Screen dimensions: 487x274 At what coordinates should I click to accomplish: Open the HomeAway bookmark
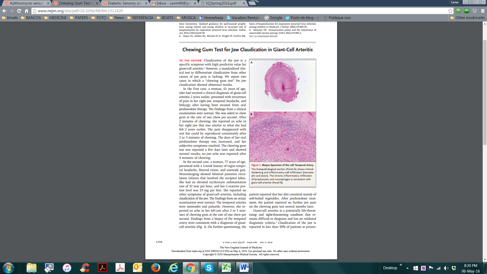tap(211, 18)
